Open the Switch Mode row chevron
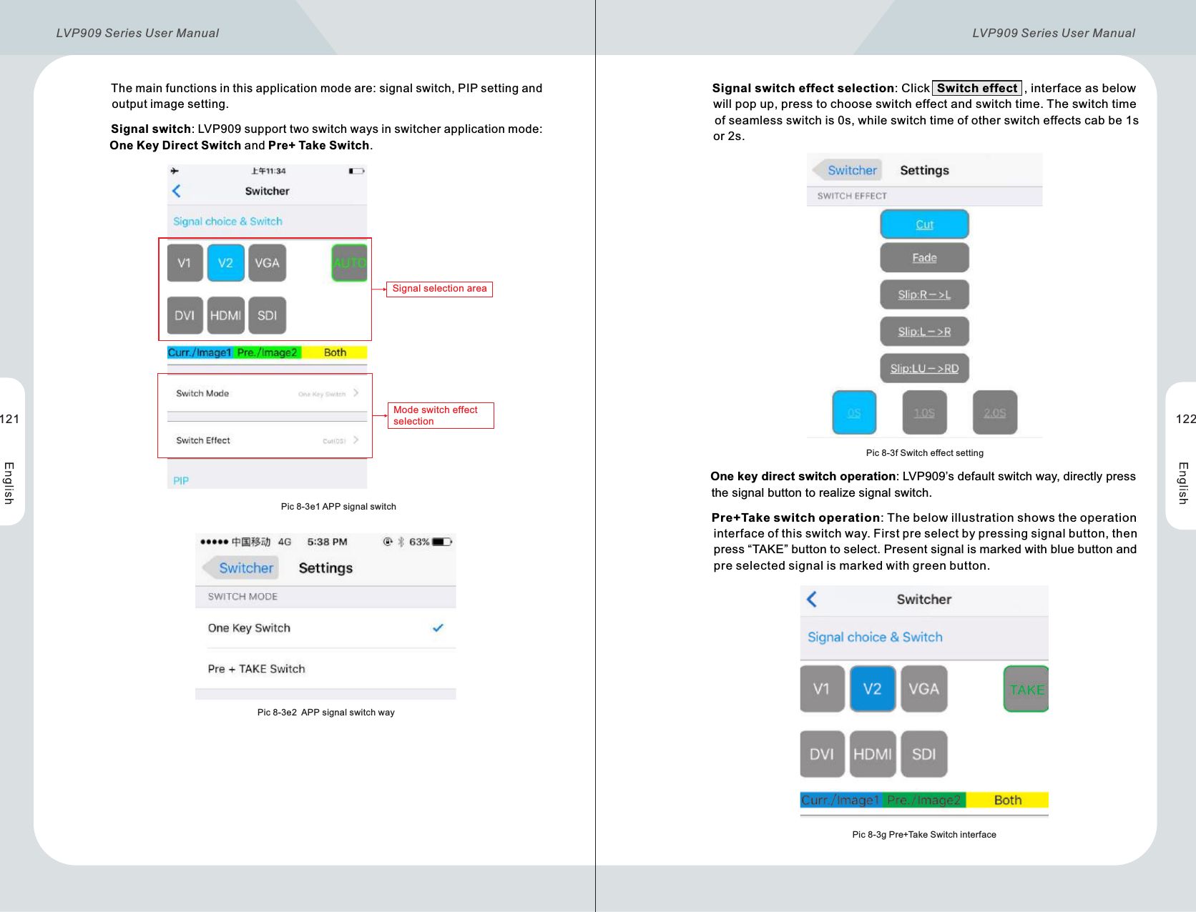 (356, 393)
